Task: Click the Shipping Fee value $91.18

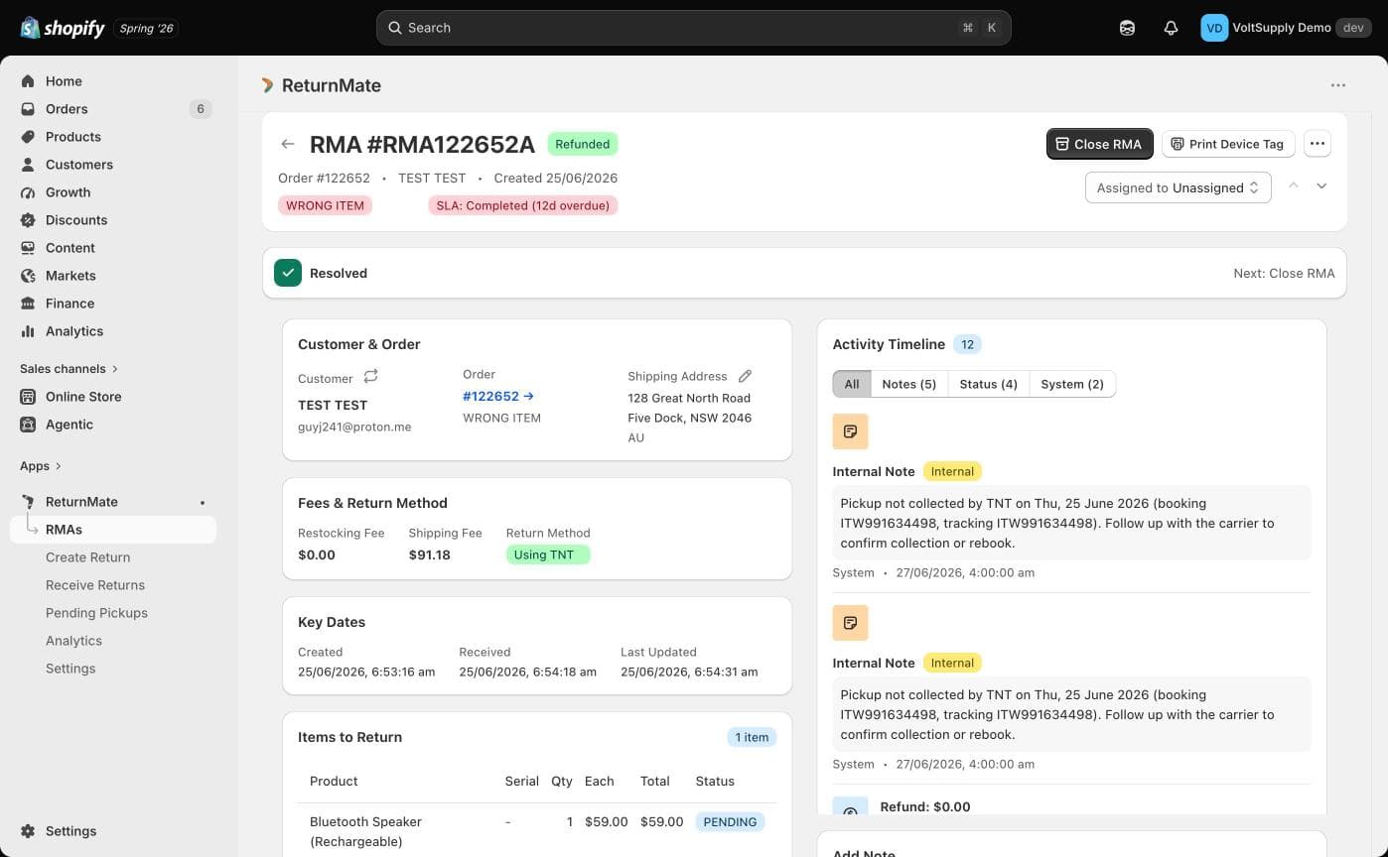Action: click(429, 554)
